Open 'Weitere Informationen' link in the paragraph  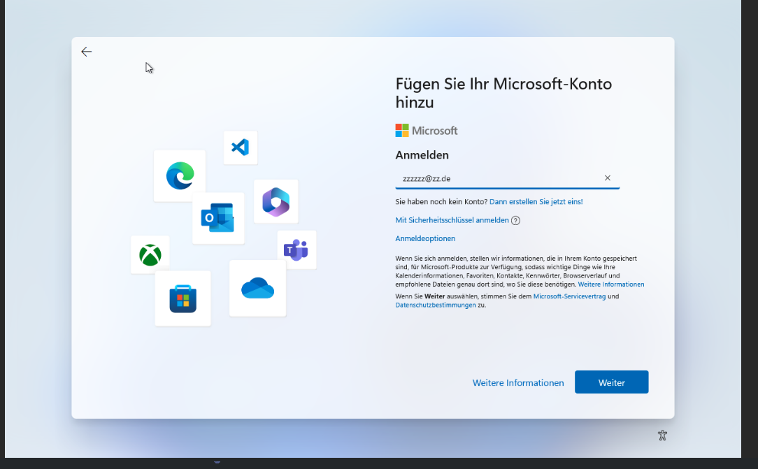[611, 284]
